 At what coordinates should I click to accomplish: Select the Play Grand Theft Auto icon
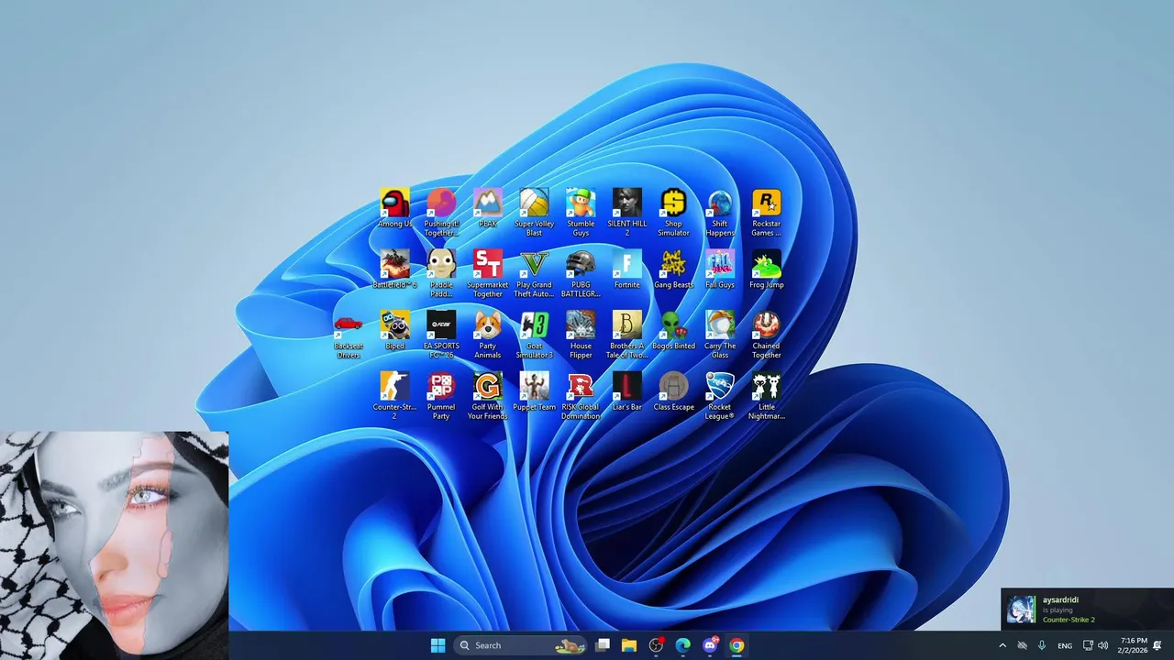534,273
